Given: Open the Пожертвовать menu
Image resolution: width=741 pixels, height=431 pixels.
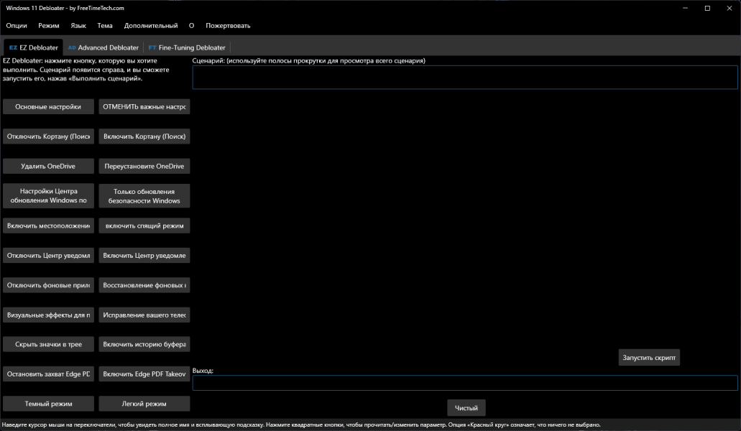Looking at the screenshot, I should [228, 25].
